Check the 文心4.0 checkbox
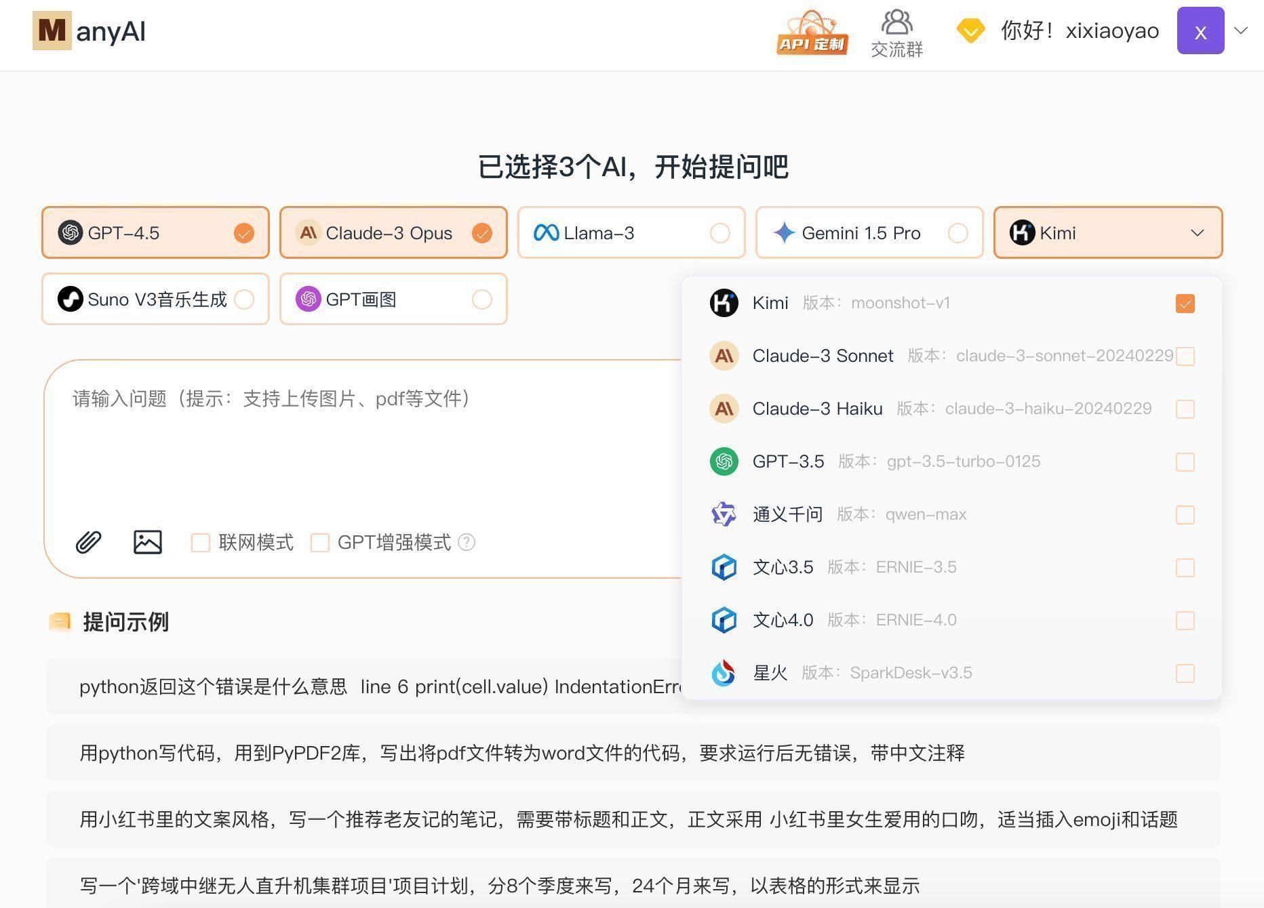This screenshot has width=1264, height=908. (x=1185, y=621)
